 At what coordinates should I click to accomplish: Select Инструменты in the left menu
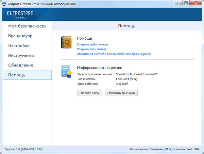tap(21, 55)
